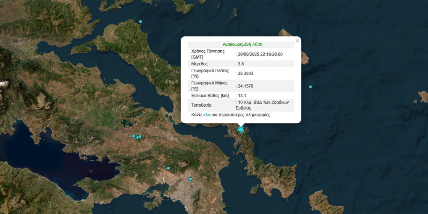Screen dimensions: 428x214
Task: Click the leftmost marker of the three-marker cluster
Action: 134,136
